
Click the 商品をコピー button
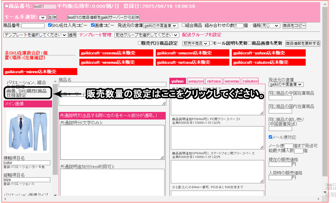click(294, 26)
